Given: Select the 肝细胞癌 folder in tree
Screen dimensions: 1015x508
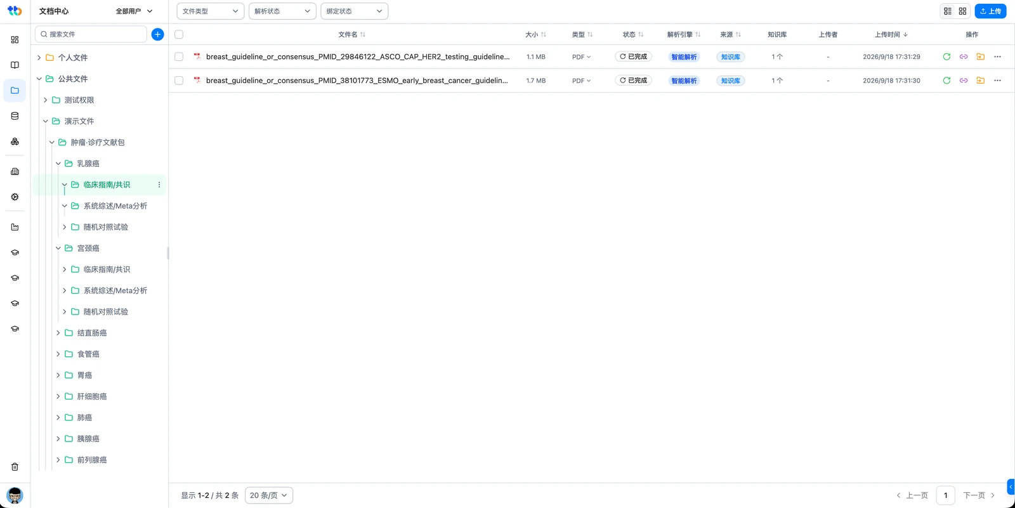Looking at the screenshot, I should [92, 396].
